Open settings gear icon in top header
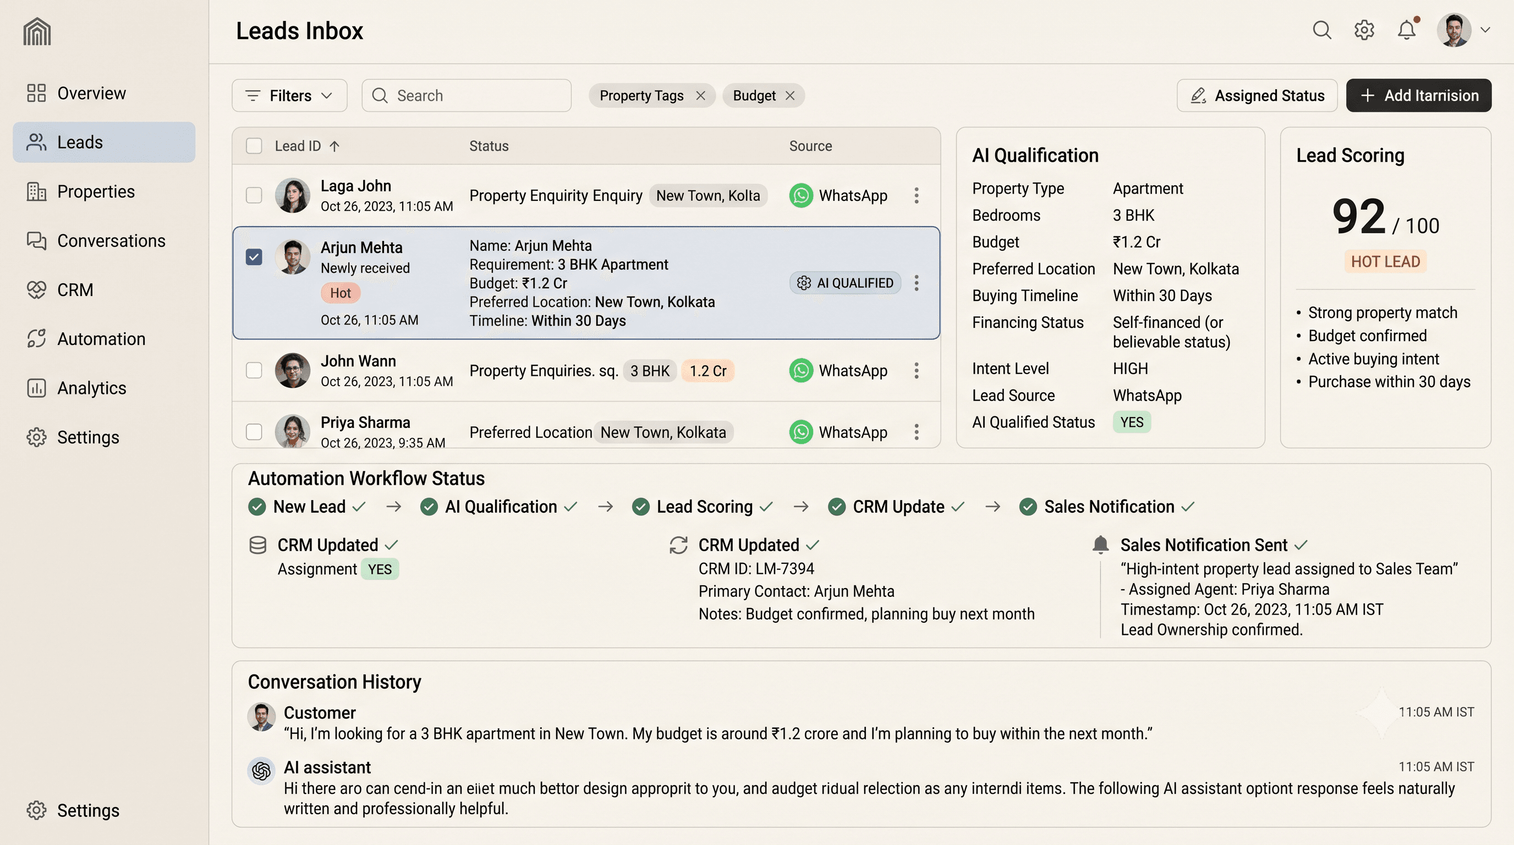Image resolution: width=1514 pixels, height=845 pixels. coord(1364,30)
